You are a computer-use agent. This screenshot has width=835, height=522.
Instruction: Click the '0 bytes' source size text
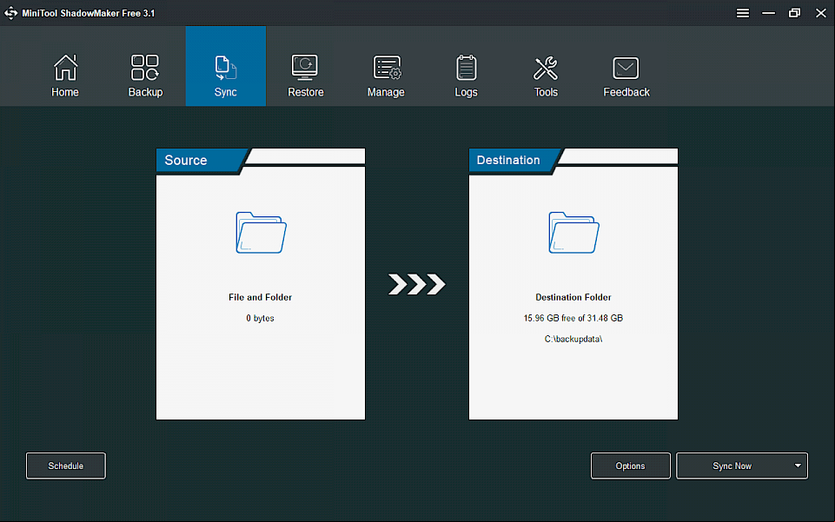[260, 318]
